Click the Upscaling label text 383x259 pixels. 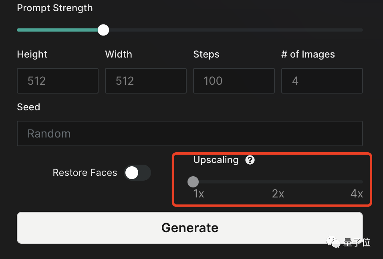(x=216, y=160)
